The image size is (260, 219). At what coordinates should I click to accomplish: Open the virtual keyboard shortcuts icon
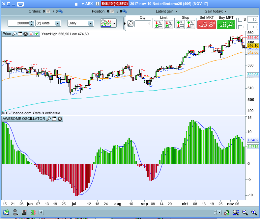(20, 4)
